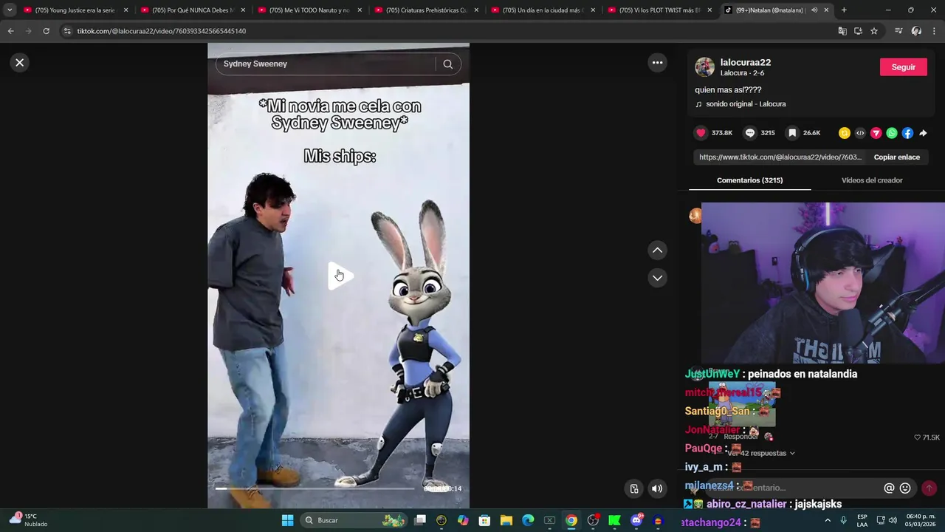Screen dimensions: 945x532
Task: Translate this page icon
Action: [842, 31]
